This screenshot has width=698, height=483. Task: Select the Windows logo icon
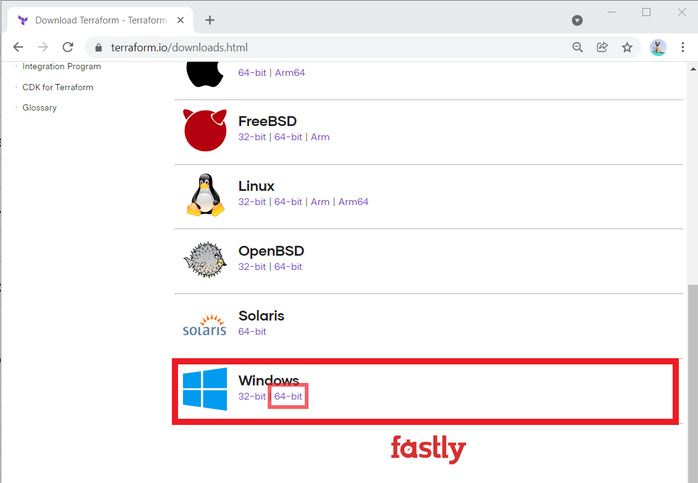[205, 389]
